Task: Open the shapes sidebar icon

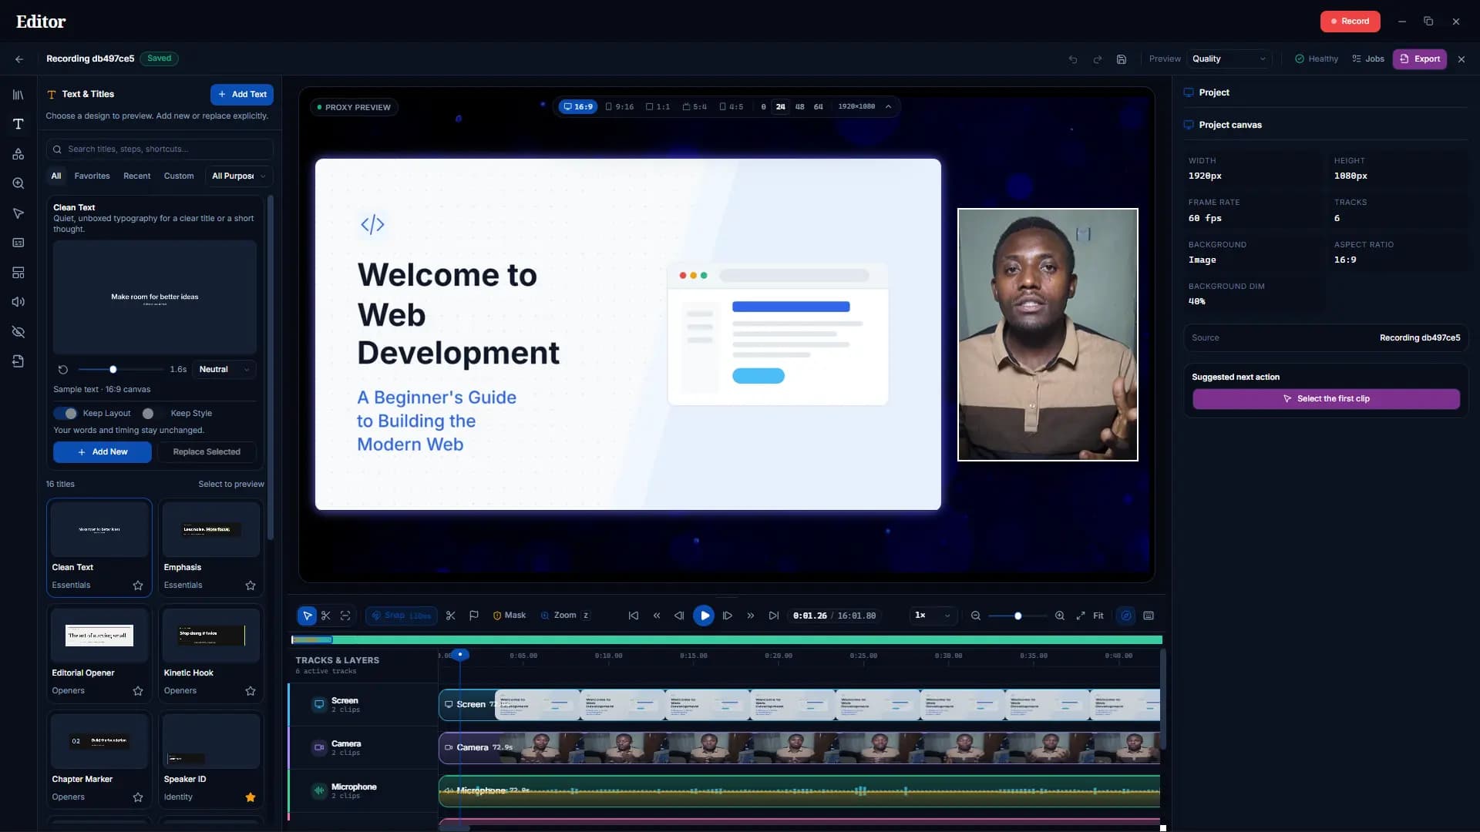Action: (x=18, y=154)
